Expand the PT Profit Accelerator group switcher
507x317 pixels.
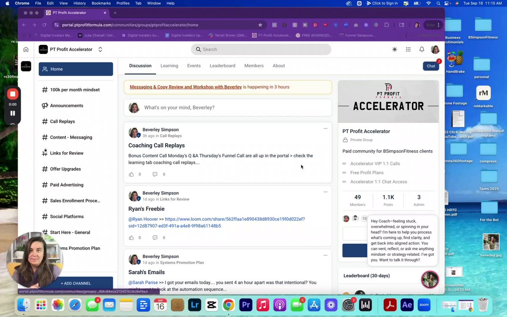pos(100,50)
